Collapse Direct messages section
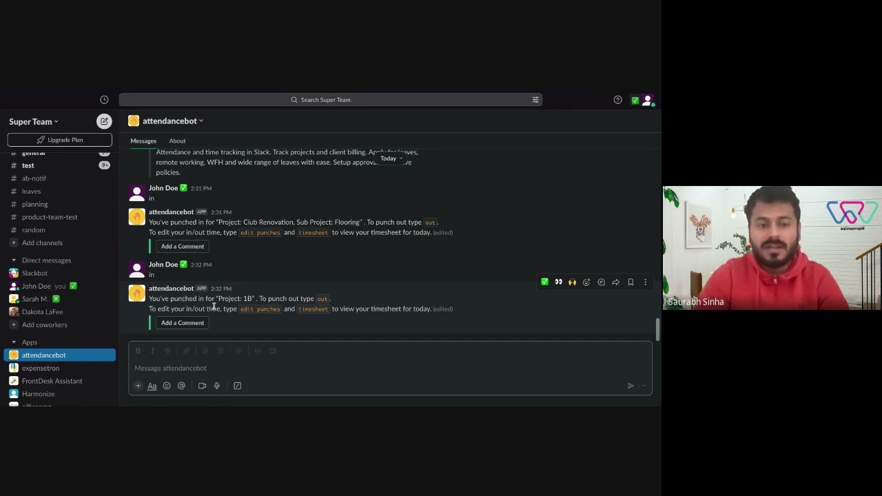This screenshot has height=496, width=882. coord(14,260)
